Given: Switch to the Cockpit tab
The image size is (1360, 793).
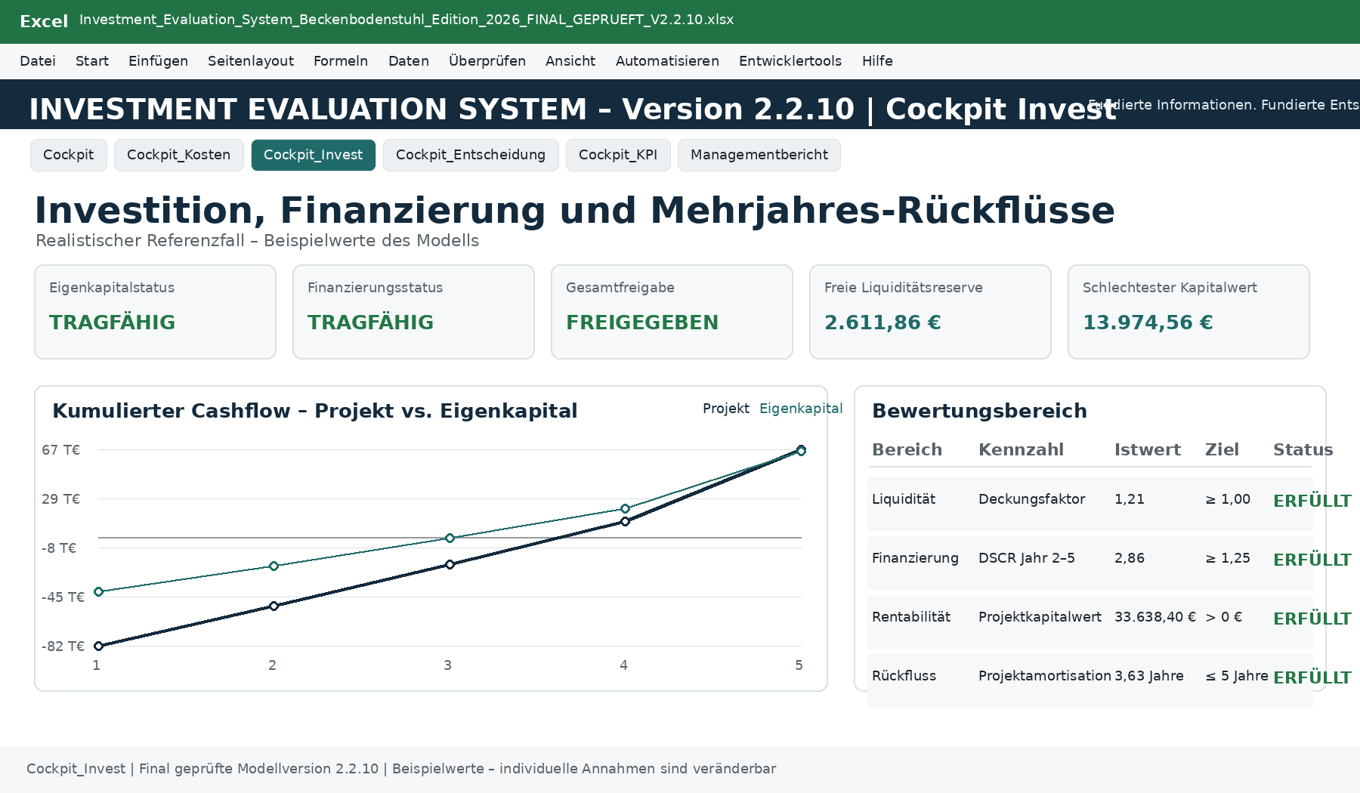Looking at the screenshot, I should (x=69, y=155).
